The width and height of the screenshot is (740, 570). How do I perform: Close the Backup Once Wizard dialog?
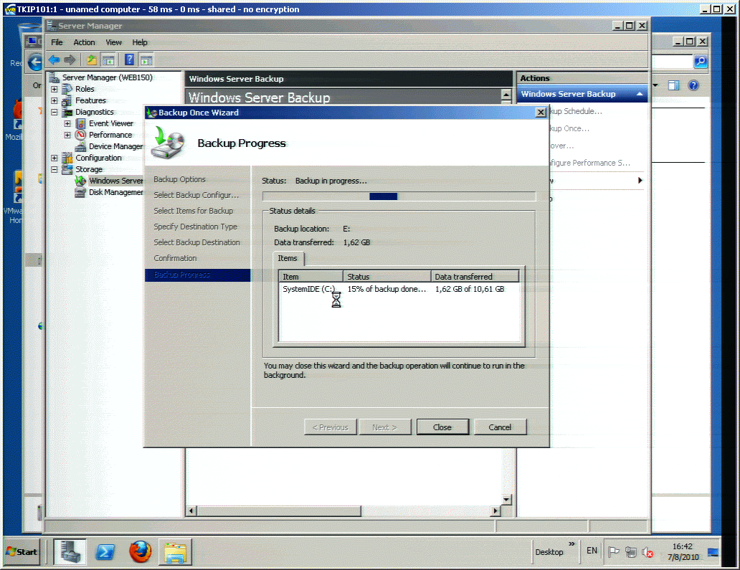pos(541,113)
